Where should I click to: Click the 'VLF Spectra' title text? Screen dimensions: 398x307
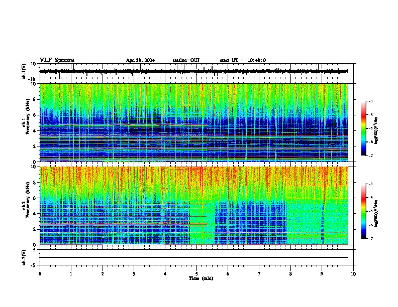(x=57, y=60)
